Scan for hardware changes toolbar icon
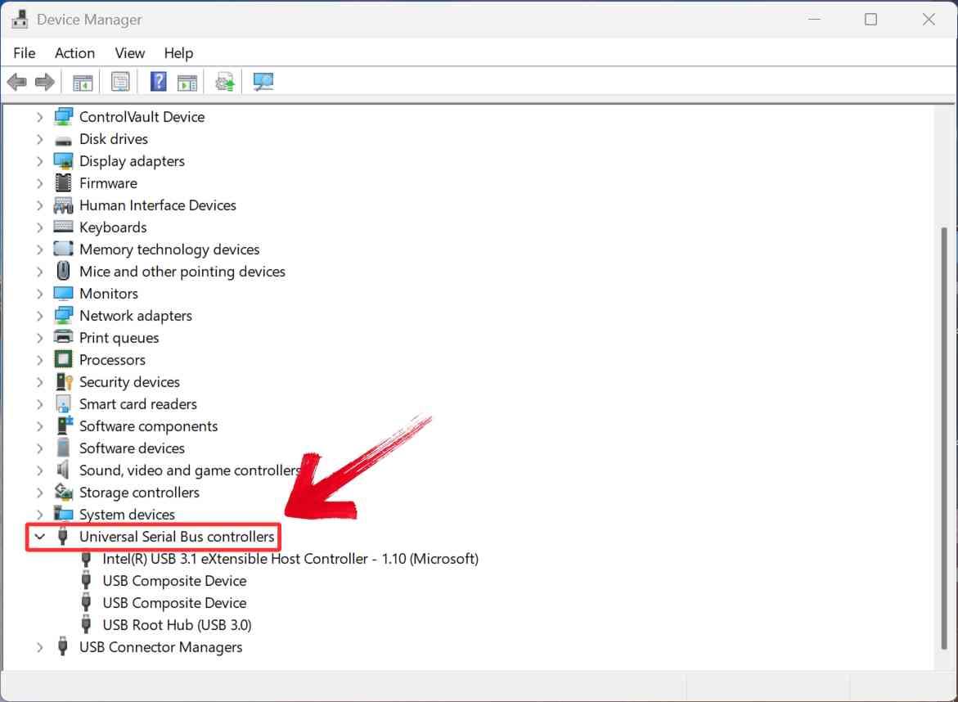Image resolution: width=958 pixels, height=702 pixels. tap(263, 82)
